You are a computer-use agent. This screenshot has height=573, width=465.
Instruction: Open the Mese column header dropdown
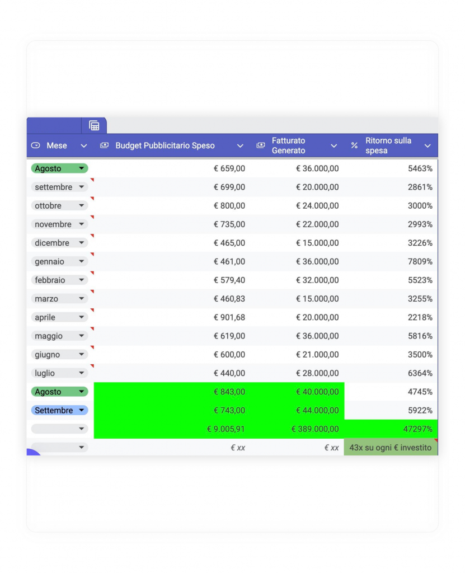pos(84,145)
